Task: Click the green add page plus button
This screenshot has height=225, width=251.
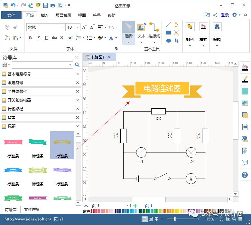Action: coord(135,206)
